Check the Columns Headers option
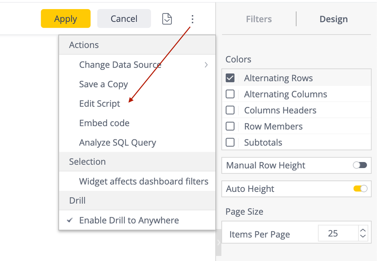377x261 pixels. pos(230,110)
